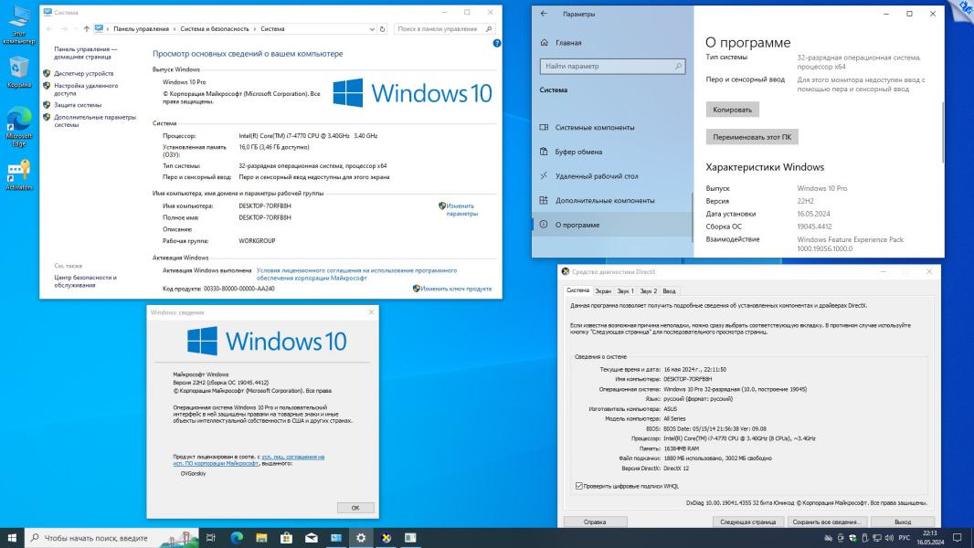
Task: Click 'Изменить ключ продукта' link
Action: coord(455,289)
